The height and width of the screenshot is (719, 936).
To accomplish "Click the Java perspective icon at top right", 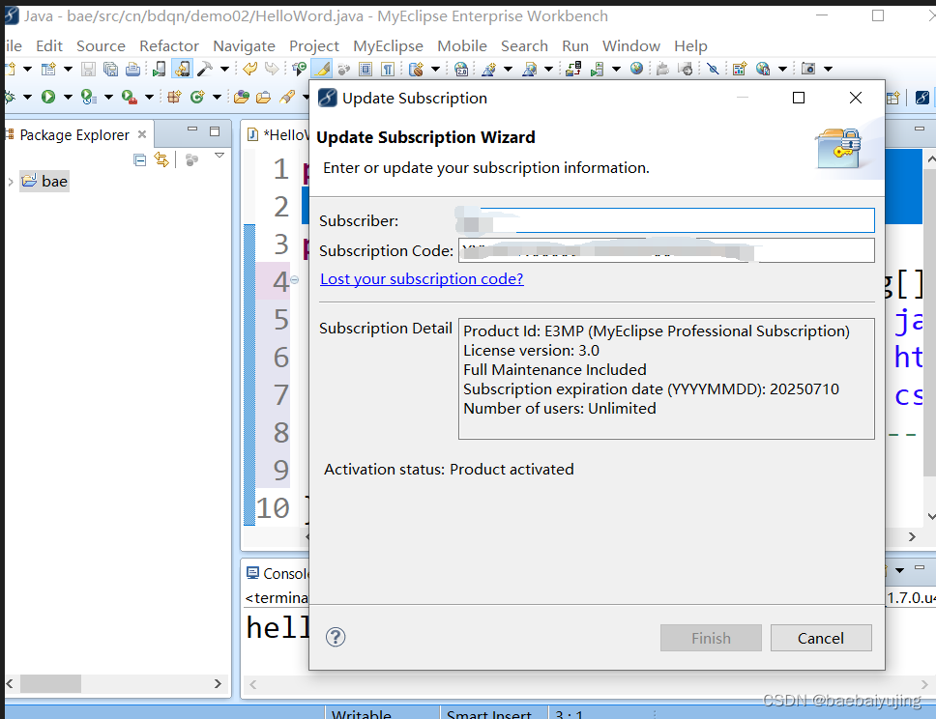I will 921,99.
